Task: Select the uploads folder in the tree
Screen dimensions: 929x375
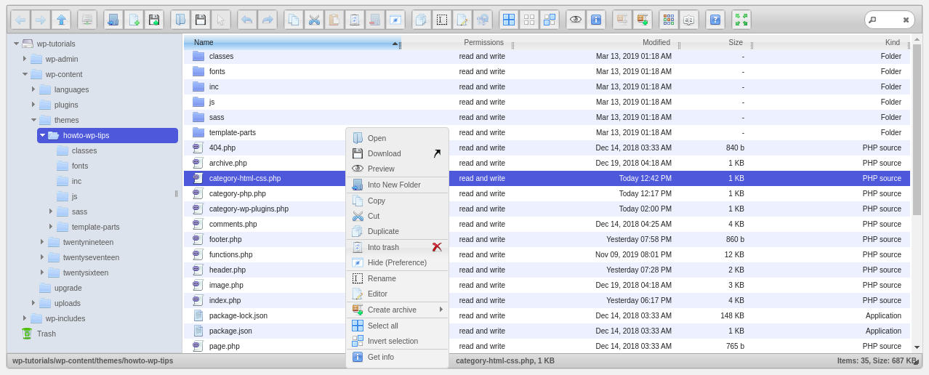Action: click(68, 303)
